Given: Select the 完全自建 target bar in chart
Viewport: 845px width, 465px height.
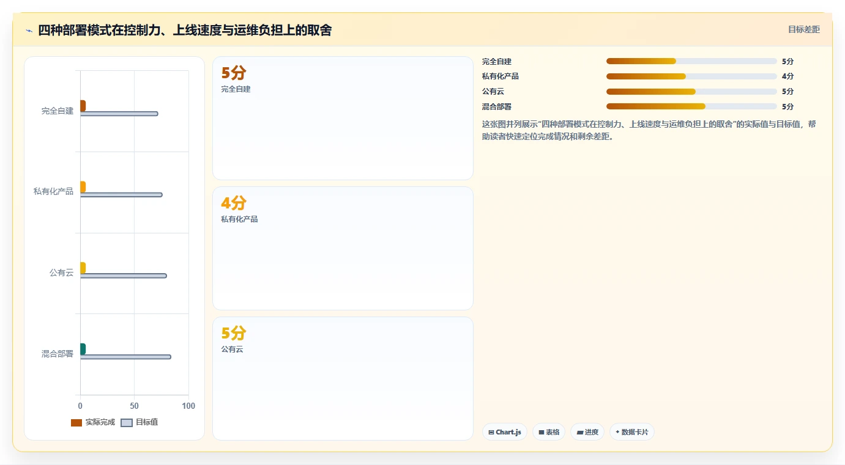Looking at the screenshot, I should tap(119, 114).
